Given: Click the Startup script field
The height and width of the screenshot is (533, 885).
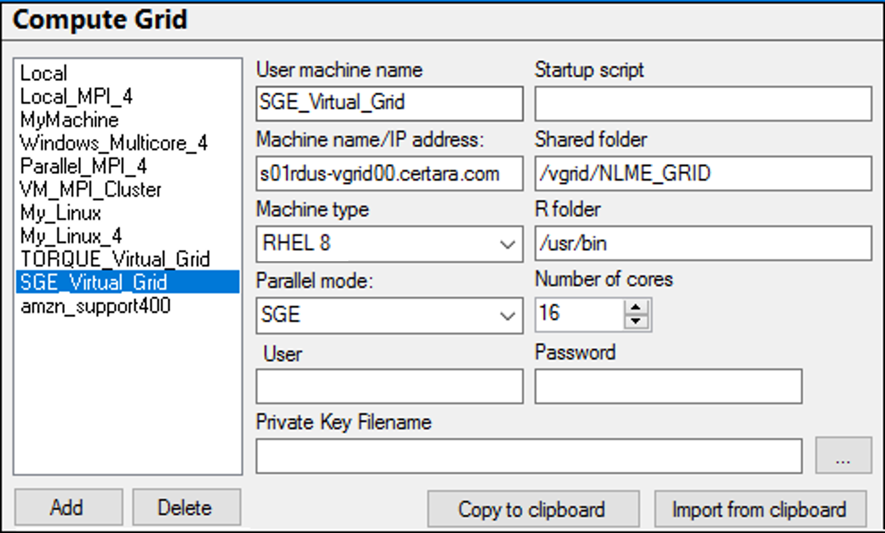Looking at the screenshot, I should [x=703, y=103].
